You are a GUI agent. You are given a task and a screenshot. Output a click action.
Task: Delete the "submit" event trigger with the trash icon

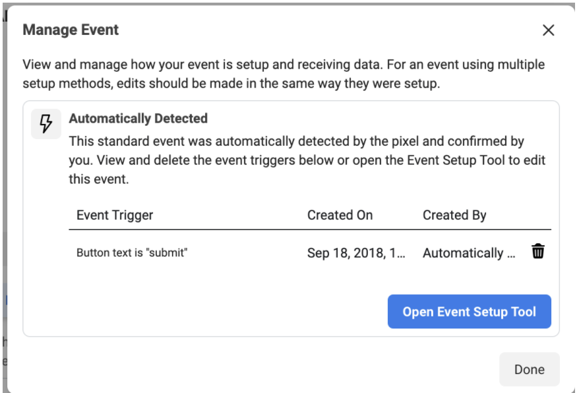point(538,251)
